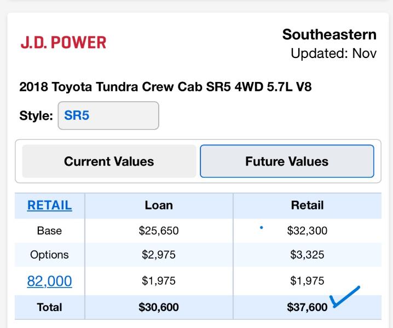Click the J.D. Power logo
Screen dimensions: 393x328
coord(63,43)
